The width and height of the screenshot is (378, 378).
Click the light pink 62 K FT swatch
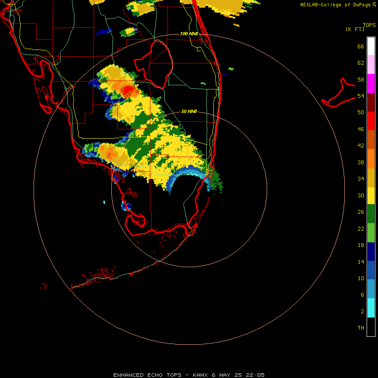371,65
